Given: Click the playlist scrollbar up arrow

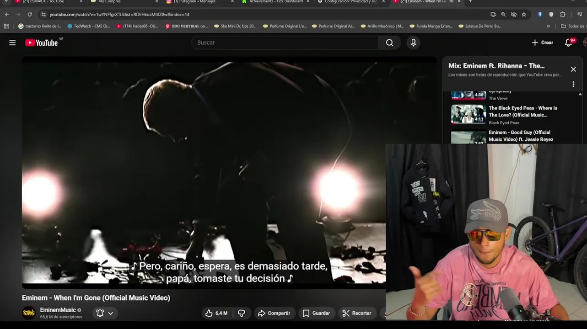Looking at the screenshot, I should tap(580, 94).
